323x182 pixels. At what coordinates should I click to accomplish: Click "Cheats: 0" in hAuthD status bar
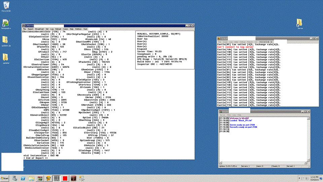pos(278,166)
